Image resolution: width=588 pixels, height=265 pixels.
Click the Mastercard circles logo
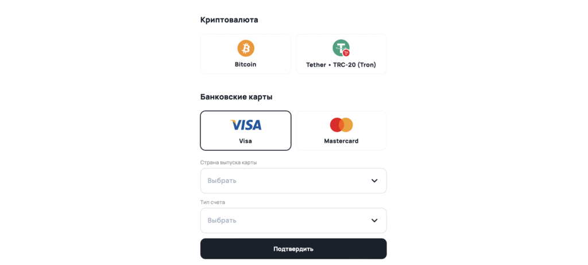coord(341,125)
